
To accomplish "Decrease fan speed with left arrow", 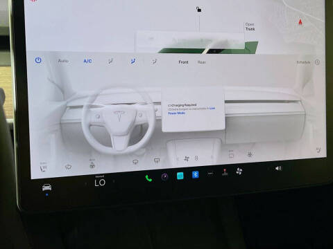I will tap(178, 159).
